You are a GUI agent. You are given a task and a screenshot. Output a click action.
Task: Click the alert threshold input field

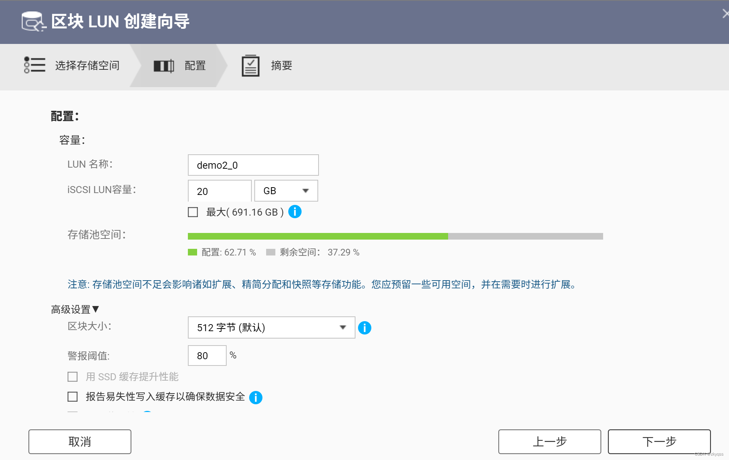pos(207,356)
